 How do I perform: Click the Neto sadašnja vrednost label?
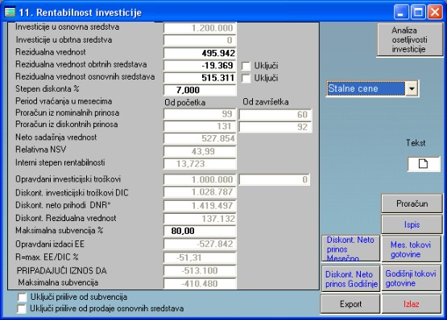click(x=56, y=137)
